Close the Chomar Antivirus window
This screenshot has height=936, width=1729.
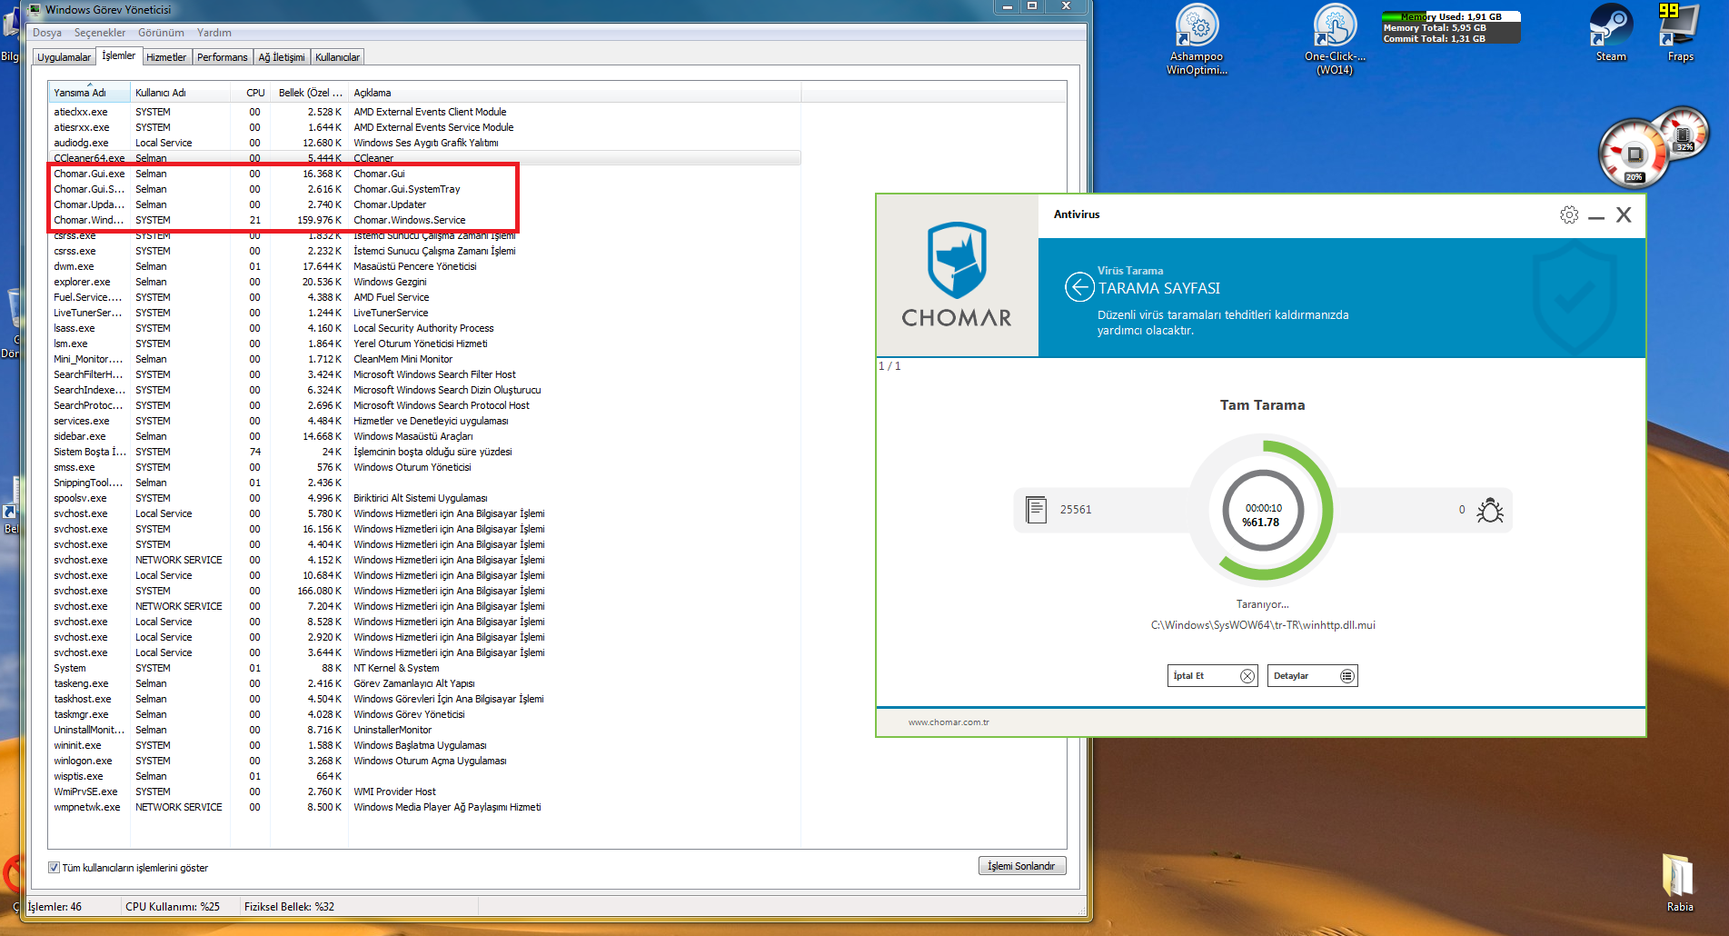click(1624, 214)
